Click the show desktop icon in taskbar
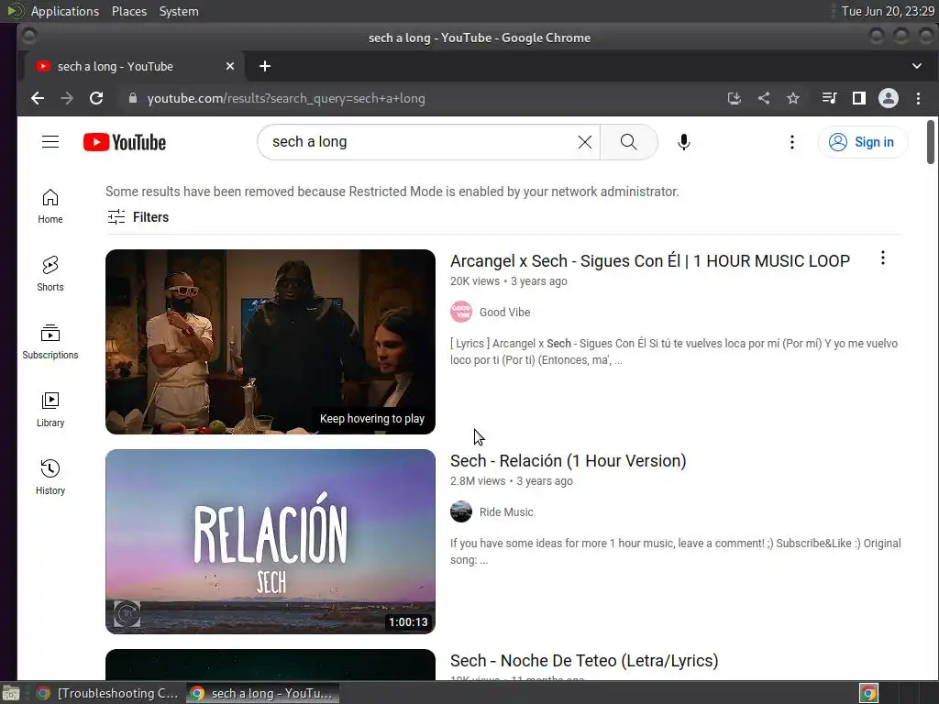 click(x=11, y=693)
